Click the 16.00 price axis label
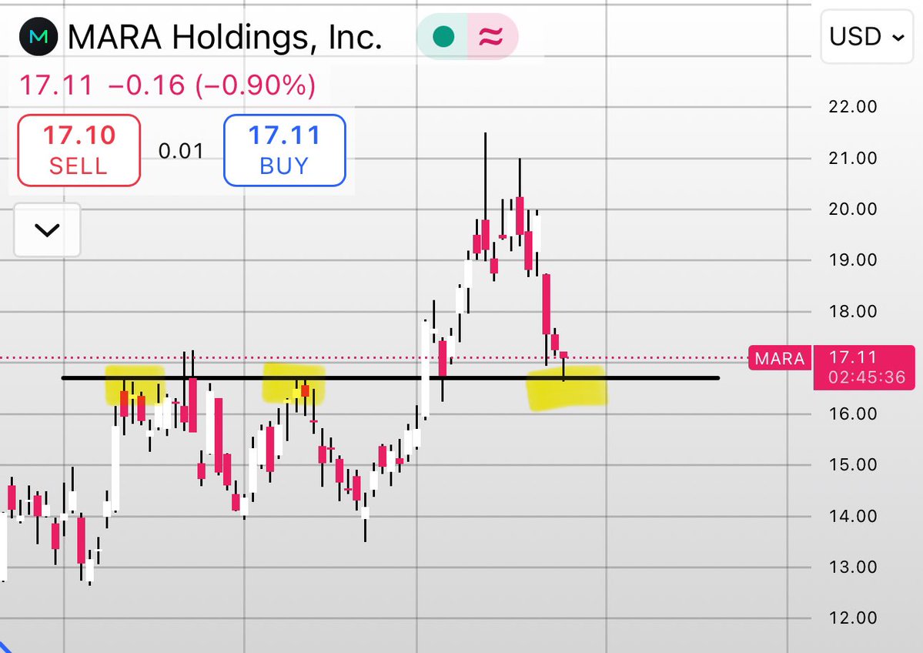This screenshot has height=653, width=923. (x=853, y=414)
